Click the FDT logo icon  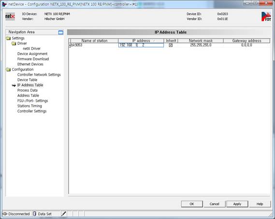click(266, 16)
